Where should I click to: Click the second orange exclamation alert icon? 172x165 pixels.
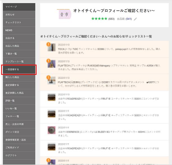pos(48,61)
